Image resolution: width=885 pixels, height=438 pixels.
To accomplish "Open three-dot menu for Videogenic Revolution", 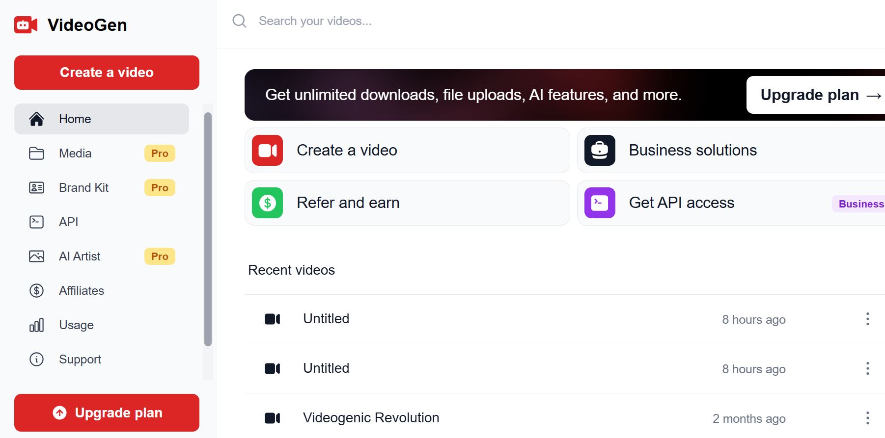I will point(867,418).
